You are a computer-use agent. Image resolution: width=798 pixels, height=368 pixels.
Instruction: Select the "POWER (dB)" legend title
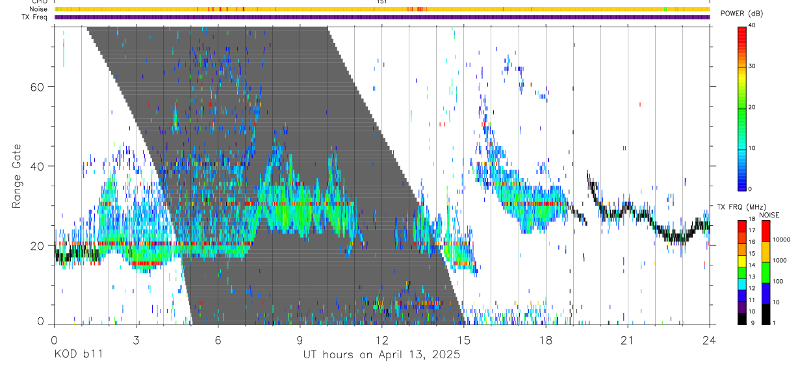741,13
